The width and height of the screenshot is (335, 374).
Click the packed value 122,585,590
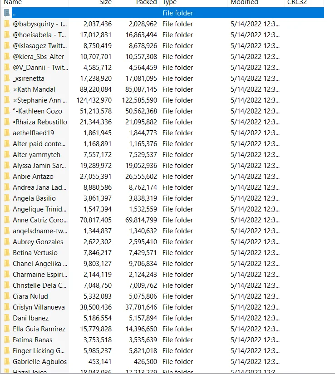click(x=140, y=100)
